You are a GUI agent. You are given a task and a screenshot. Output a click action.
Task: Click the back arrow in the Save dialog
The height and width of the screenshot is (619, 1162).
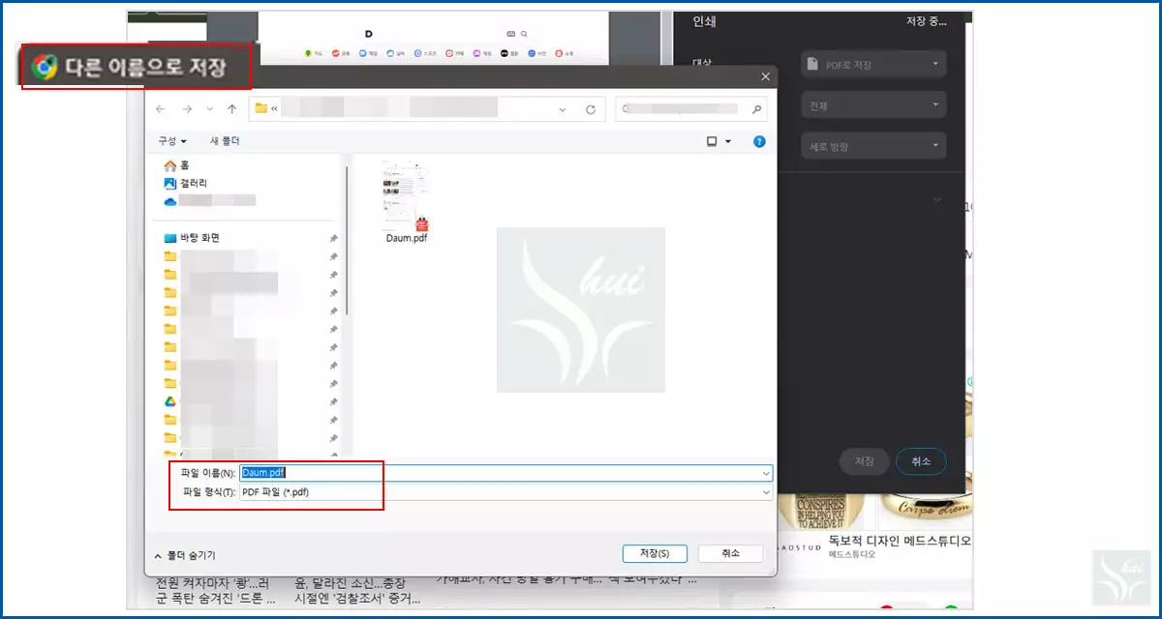[x=161, y=107]
